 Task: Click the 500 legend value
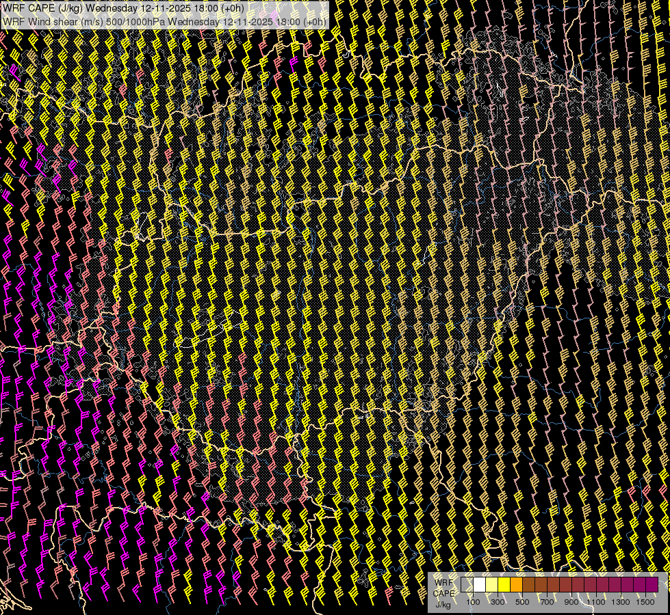click(522, 602)
